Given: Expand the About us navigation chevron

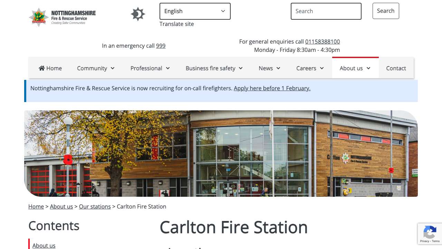Looking at the screenshot, I should [x=368, y=68].
